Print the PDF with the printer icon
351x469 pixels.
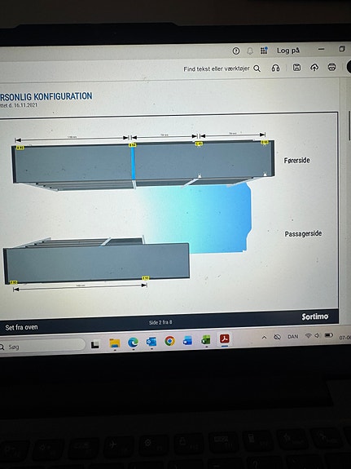332,67
